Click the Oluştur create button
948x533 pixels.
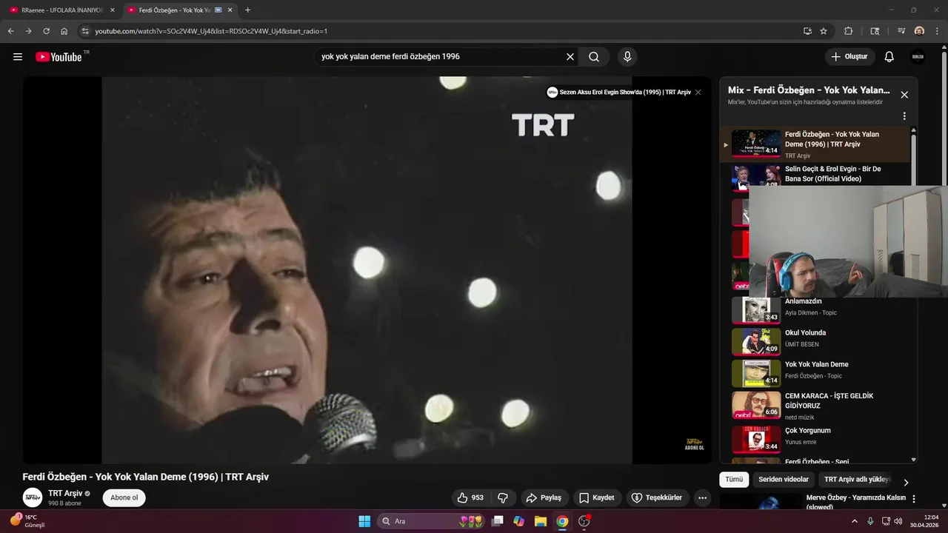tap(849, 57)
